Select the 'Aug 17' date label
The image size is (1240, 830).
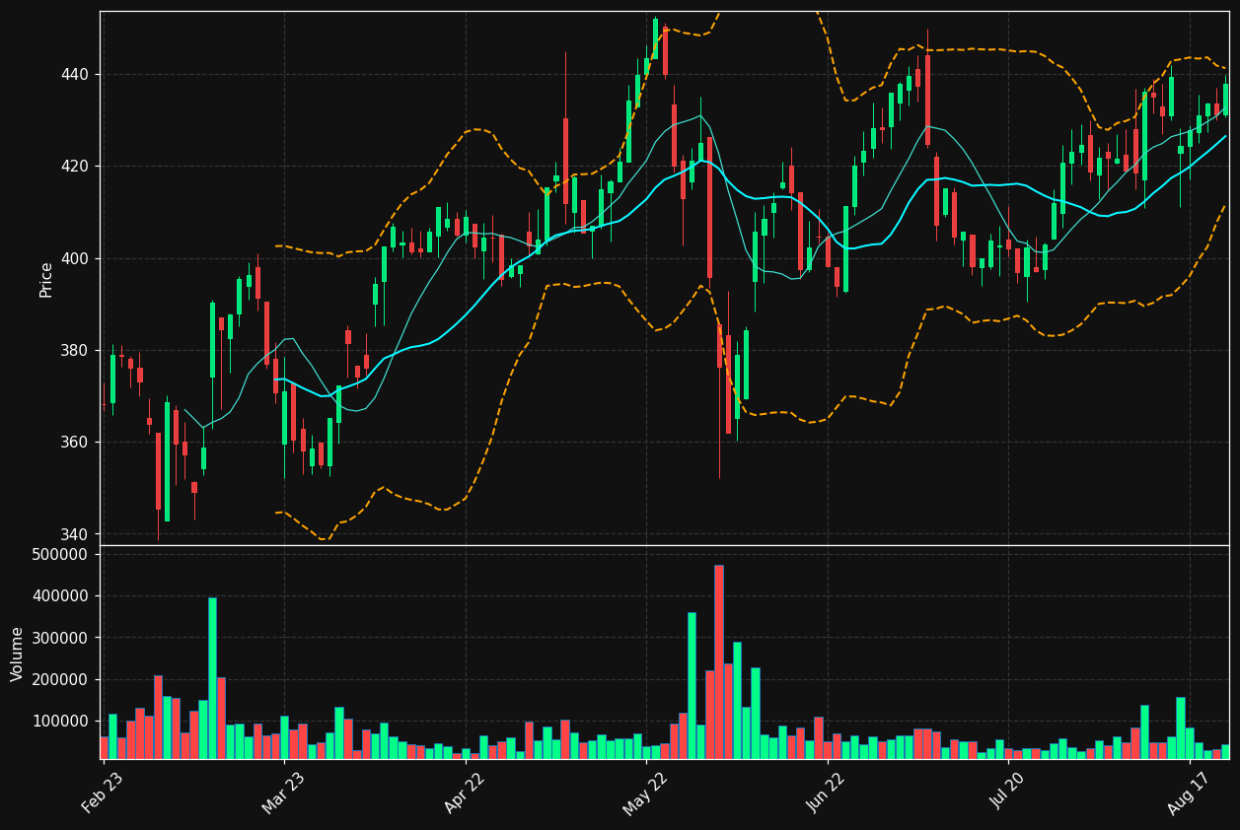(1190, 794)
